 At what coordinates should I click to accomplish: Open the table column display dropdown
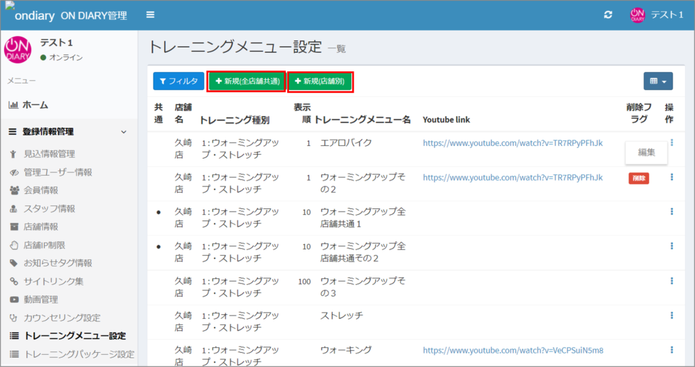click(x=658, y=81)
